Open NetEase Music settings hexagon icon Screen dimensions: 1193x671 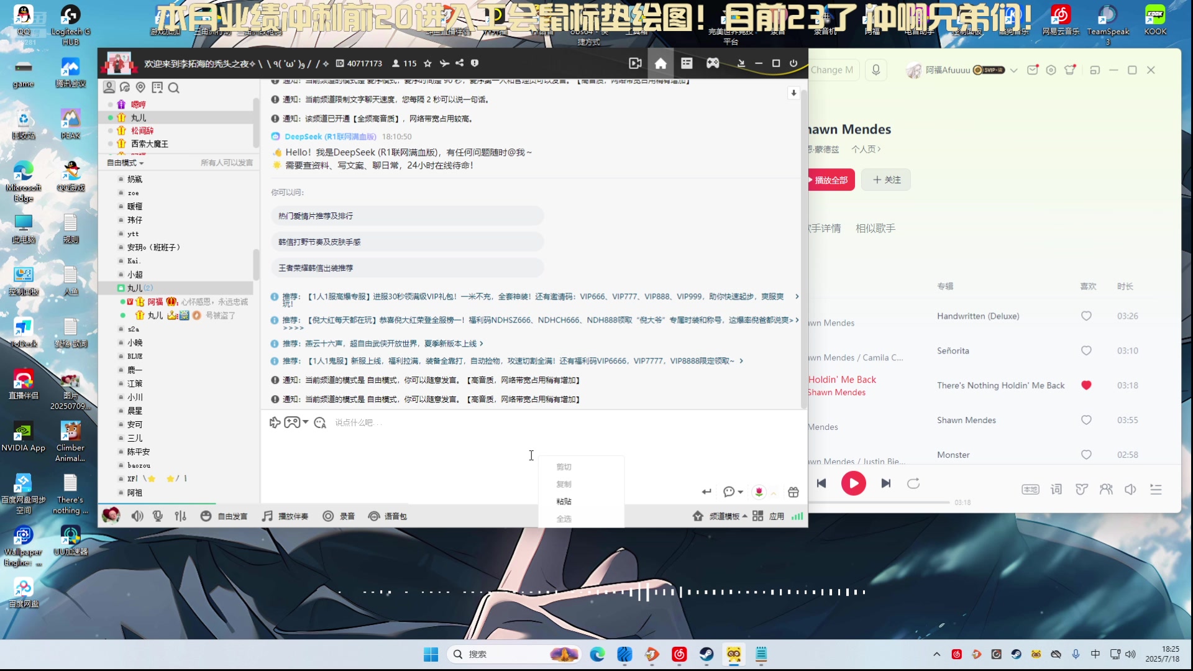pyautogui.click(x=1051, y=70)
